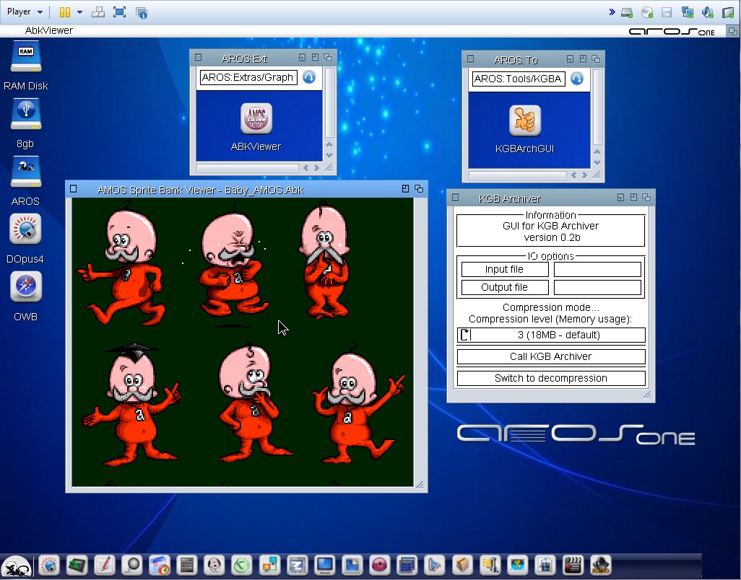
Task: Expand the pause button dropdown arrow
Action: [79, 12]
